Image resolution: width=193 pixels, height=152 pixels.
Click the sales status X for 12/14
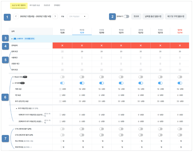tap(180, 46)
